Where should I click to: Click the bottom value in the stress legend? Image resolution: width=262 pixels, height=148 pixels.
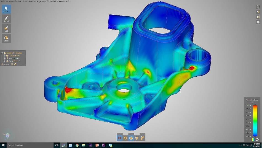248,136
